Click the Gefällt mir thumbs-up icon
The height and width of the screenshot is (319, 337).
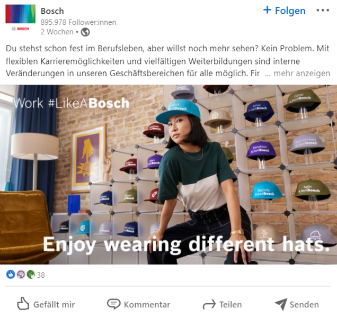pos(23,304)
